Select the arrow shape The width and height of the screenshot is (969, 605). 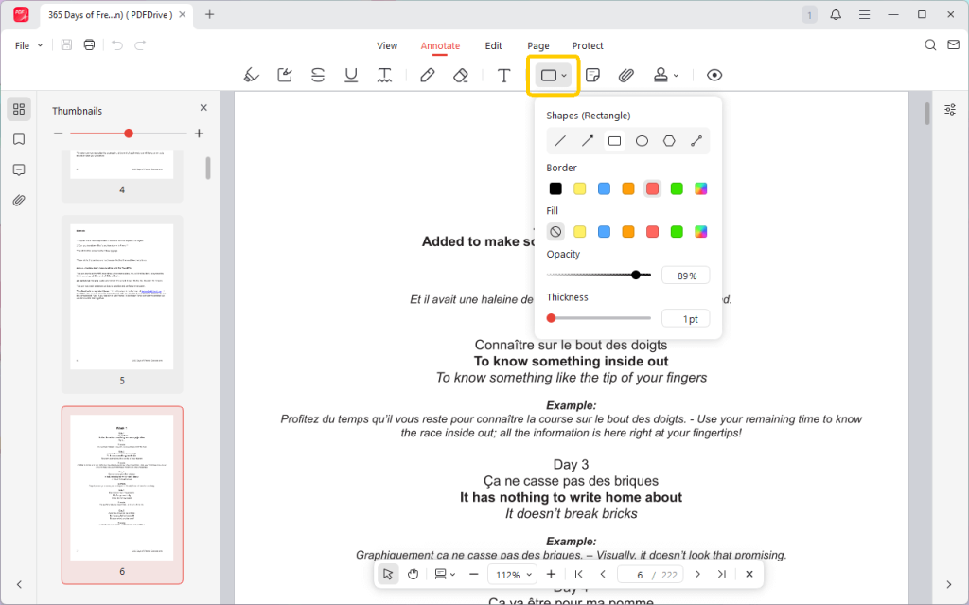(x=588, y=141)
